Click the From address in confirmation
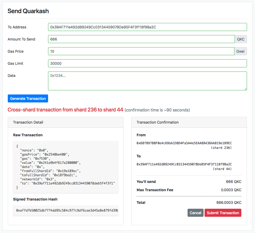Image resolution: width=255 pixels, height=233 pixels. click(184, 143)
